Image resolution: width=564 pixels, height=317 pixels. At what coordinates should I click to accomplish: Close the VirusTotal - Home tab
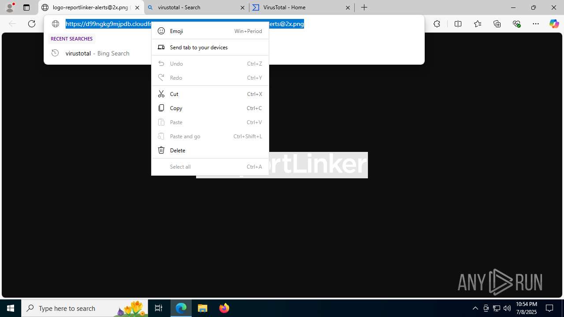348,7
